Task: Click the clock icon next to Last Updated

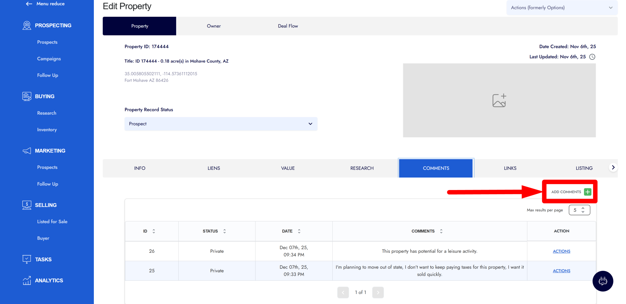Action: [592, 57]
